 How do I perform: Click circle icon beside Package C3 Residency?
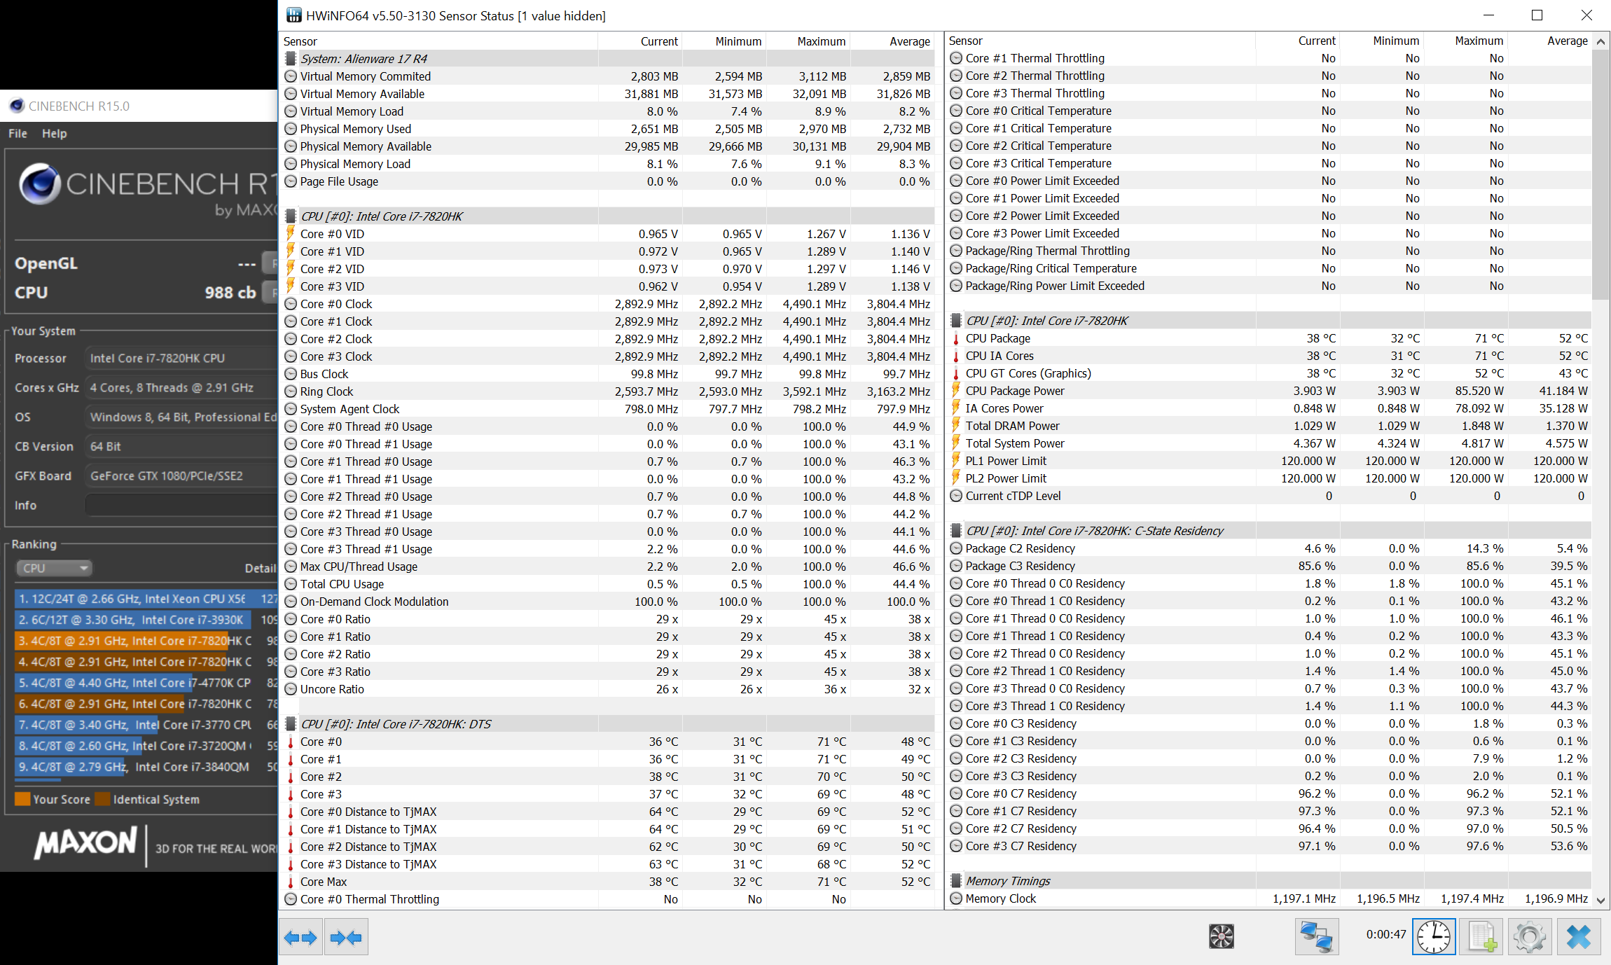pos(956,566)
